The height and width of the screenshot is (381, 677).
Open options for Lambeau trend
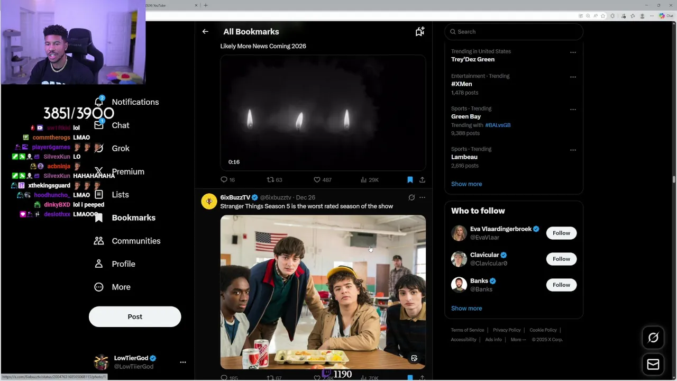tap(573, 150)
